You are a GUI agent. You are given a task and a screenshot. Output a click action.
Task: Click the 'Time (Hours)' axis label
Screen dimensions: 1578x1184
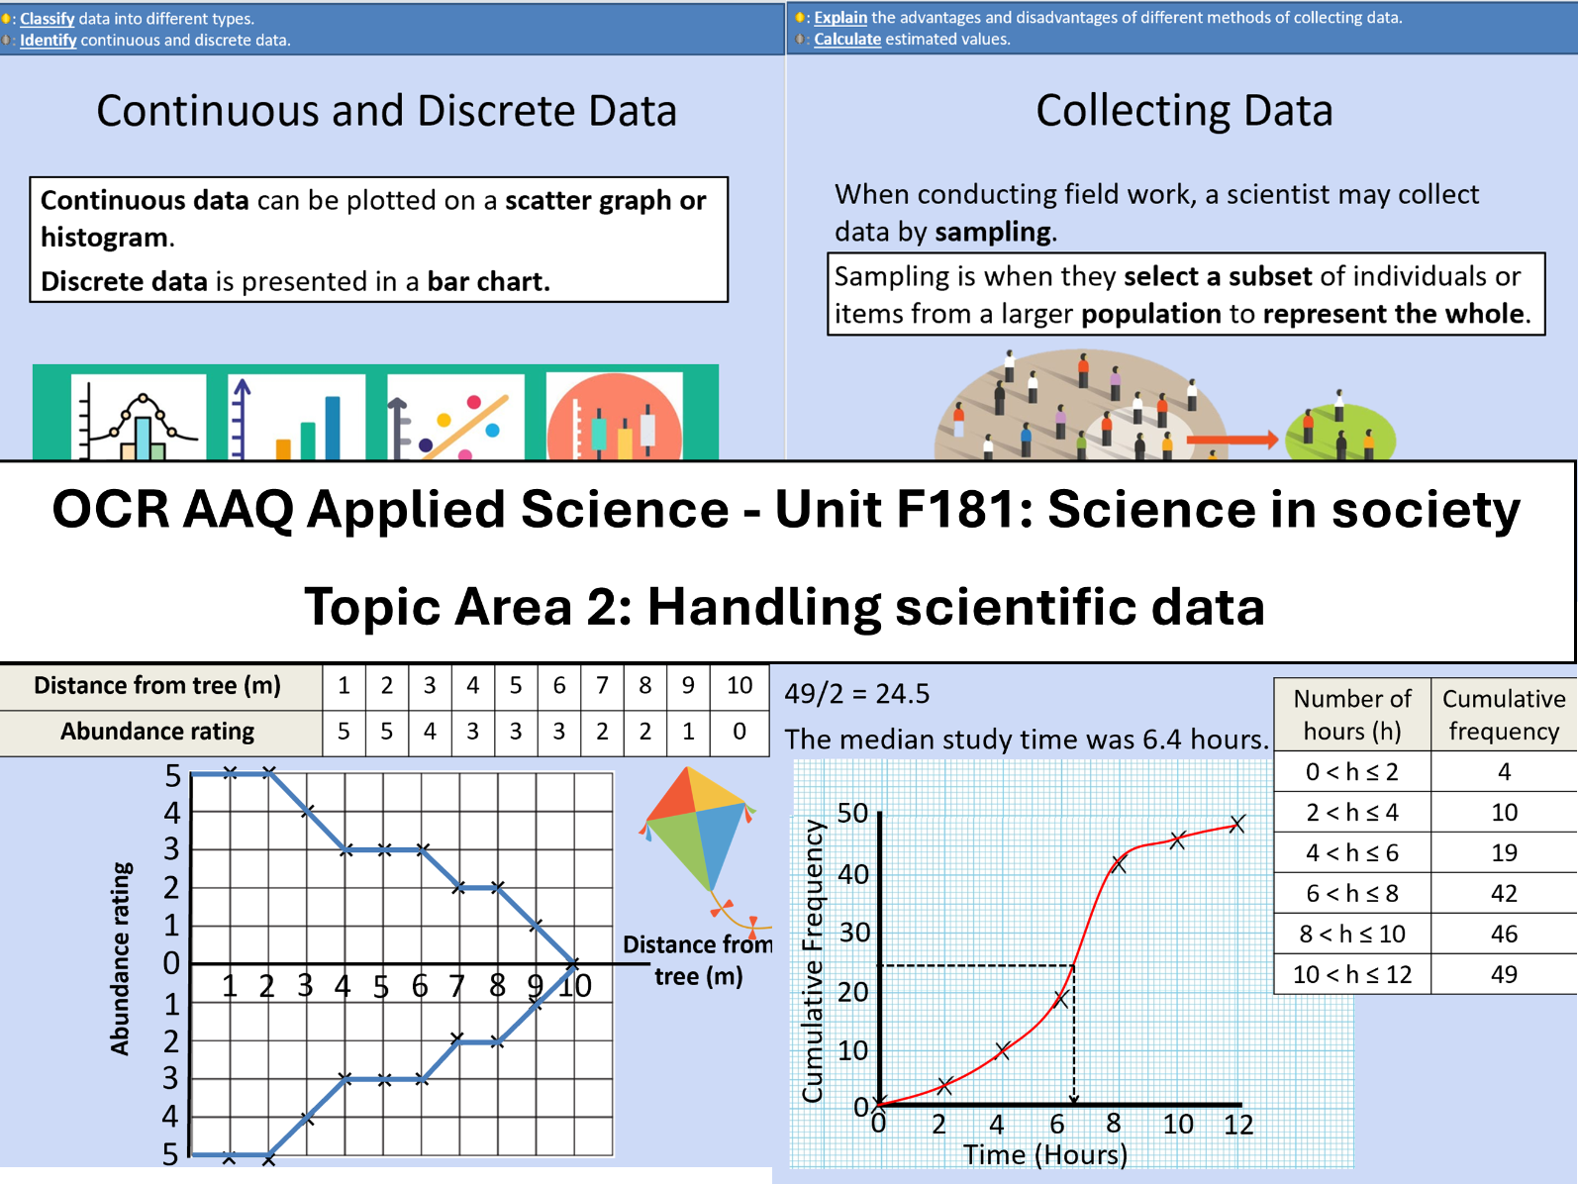click(x=1044, y=1155)
